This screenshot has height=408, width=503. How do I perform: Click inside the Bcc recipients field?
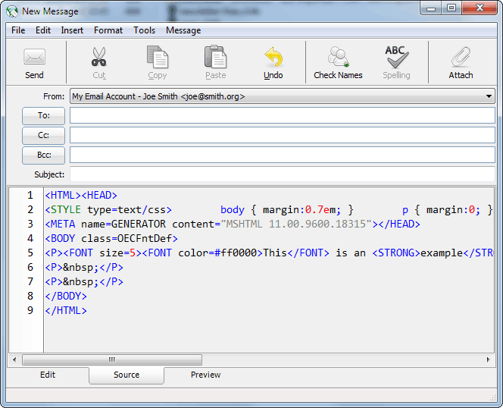point(283,155)
